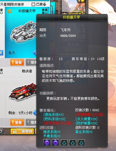Click the last empty triangle gem slot
Screen dimensions: 116x151
pos(81,142)
